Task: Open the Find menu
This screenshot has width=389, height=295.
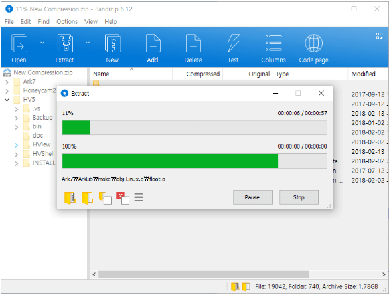Action: click(44, 22)
